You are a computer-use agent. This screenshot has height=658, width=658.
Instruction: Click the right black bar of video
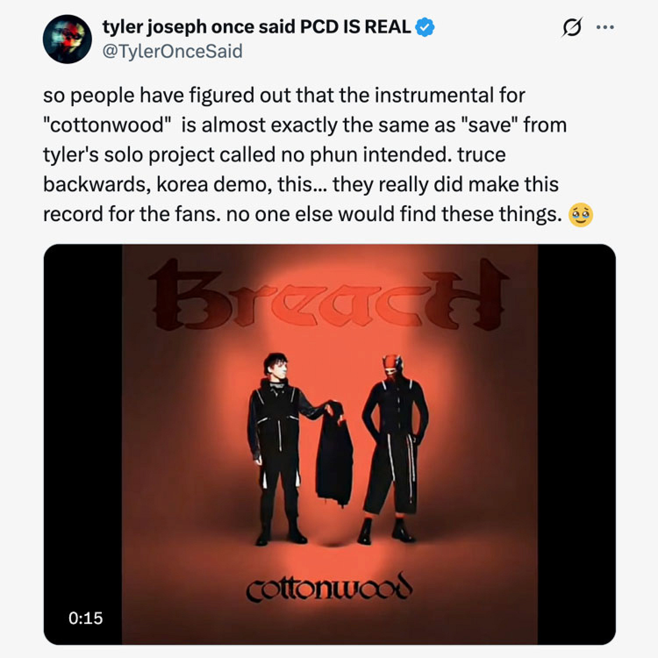tap(576, 444)
